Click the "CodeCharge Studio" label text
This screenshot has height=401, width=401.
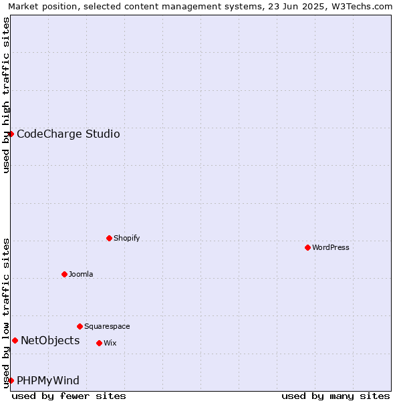pyautogui.click(x=68, y=134)
